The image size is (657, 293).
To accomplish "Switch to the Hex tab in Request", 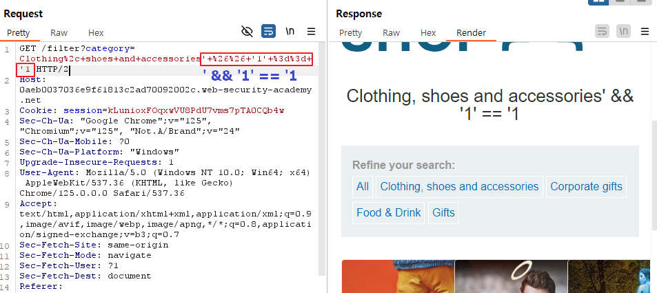I will click(x=96, y=32).
